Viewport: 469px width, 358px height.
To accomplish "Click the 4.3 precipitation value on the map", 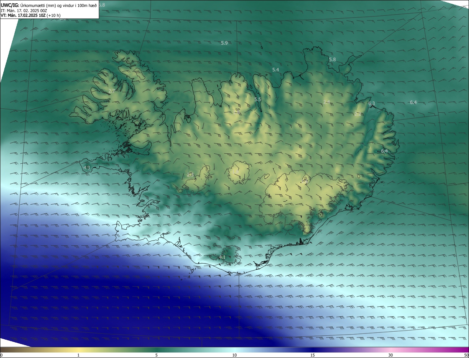I will coord(87,168).
